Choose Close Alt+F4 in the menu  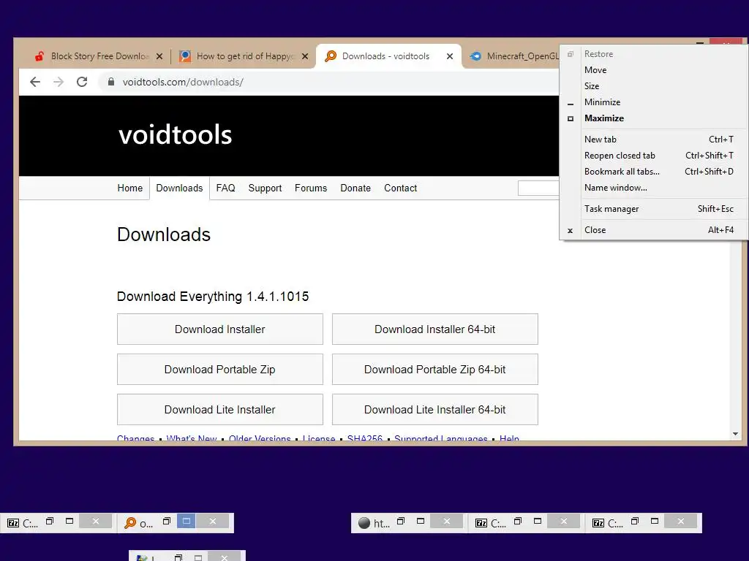pos(654,230)
